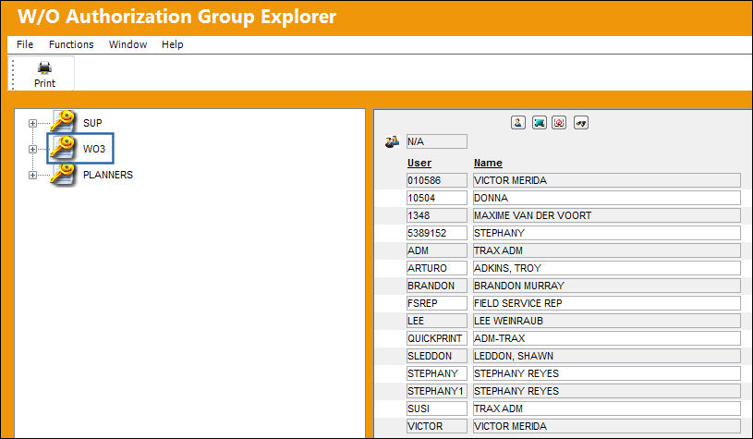Select user QUICKPRINT cell

tap(436, 338)
